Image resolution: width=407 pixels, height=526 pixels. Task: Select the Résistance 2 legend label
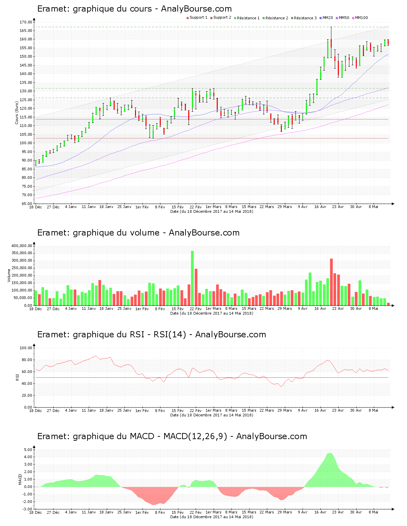click(x=277, y=18)
